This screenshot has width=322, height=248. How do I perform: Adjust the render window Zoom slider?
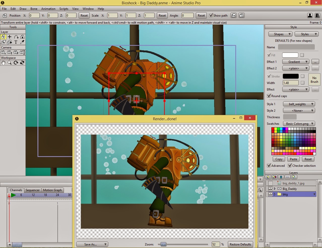[x=163, y=244]
